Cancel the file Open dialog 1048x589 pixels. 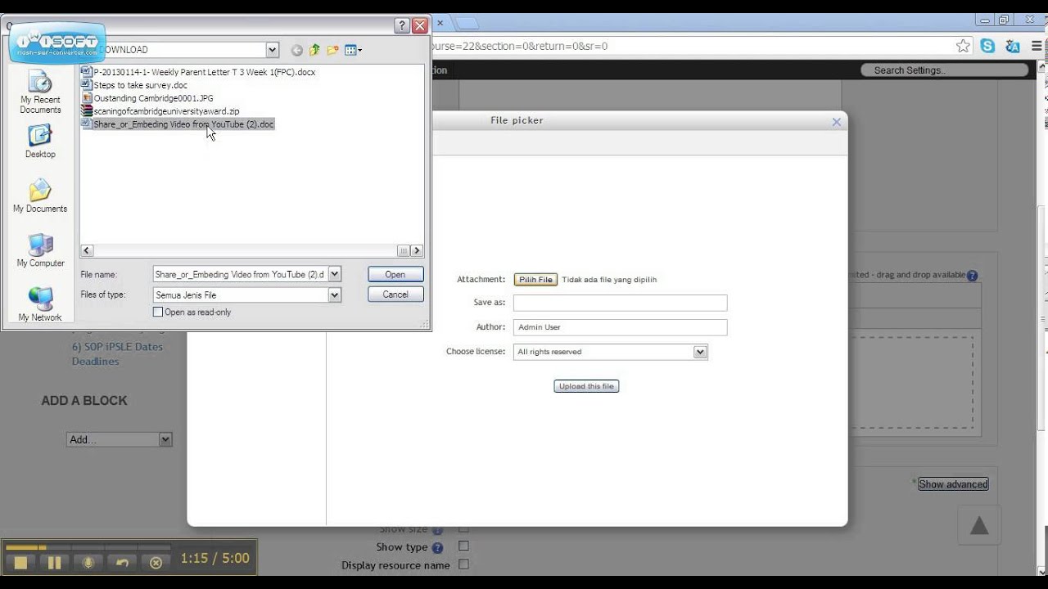pos(395,294)
